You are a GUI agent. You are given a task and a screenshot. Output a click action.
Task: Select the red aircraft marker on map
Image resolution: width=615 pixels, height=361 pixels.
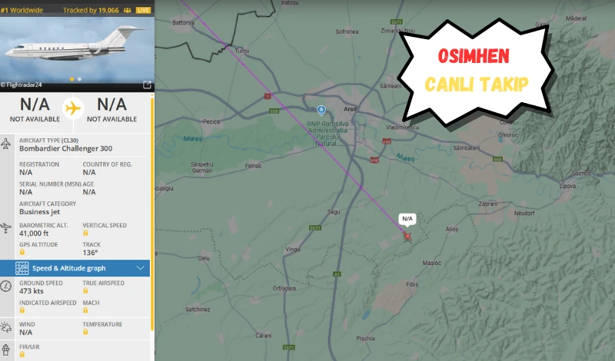point(407,237)
